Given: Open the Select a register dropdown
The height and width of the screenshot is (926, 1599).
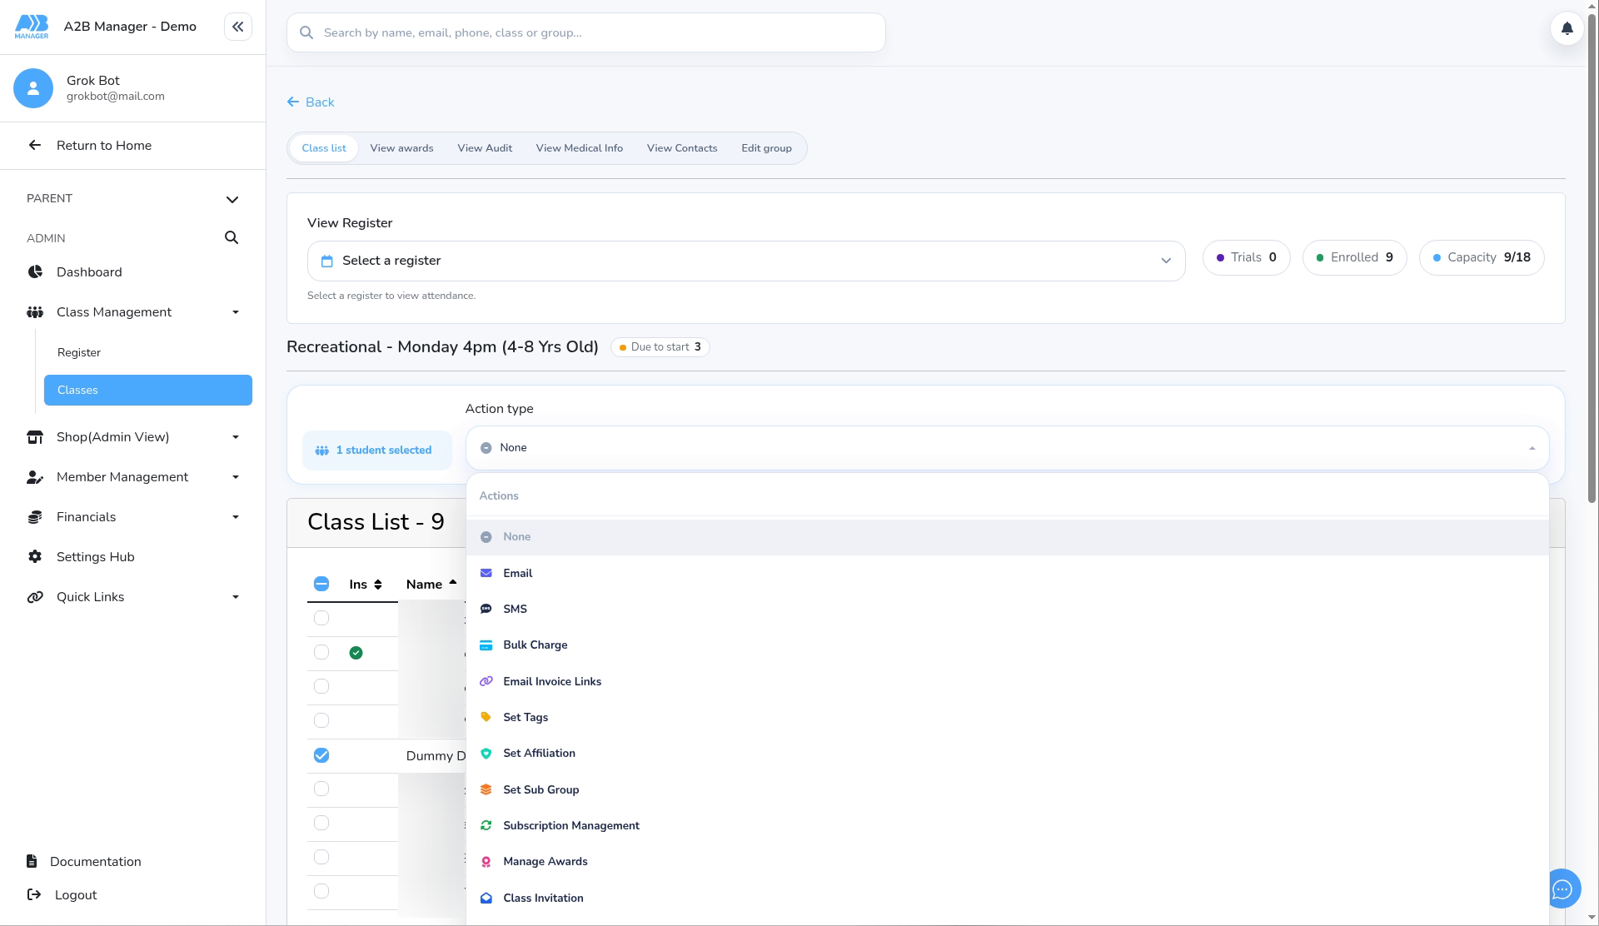Looking at the screenshot, I should point(746,261).
